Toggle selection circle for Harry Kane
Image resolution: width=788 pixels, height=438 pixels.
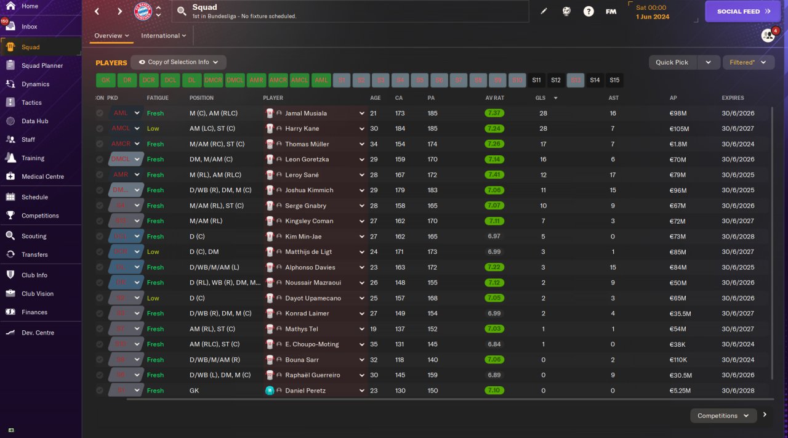[x=100, y=129]
